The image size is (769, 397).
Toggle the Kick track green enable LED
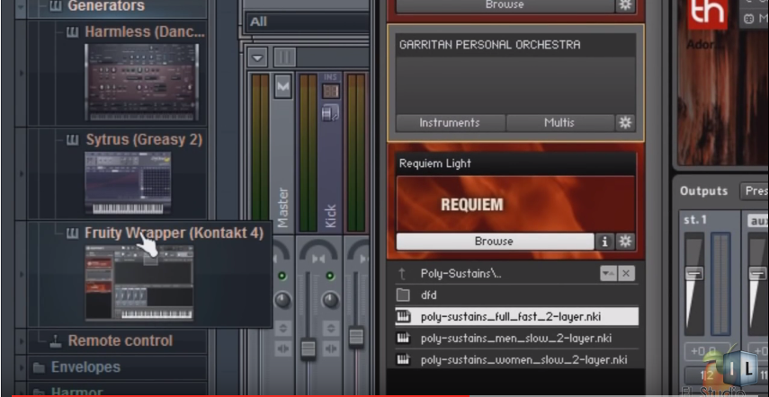tap(330, 276)
